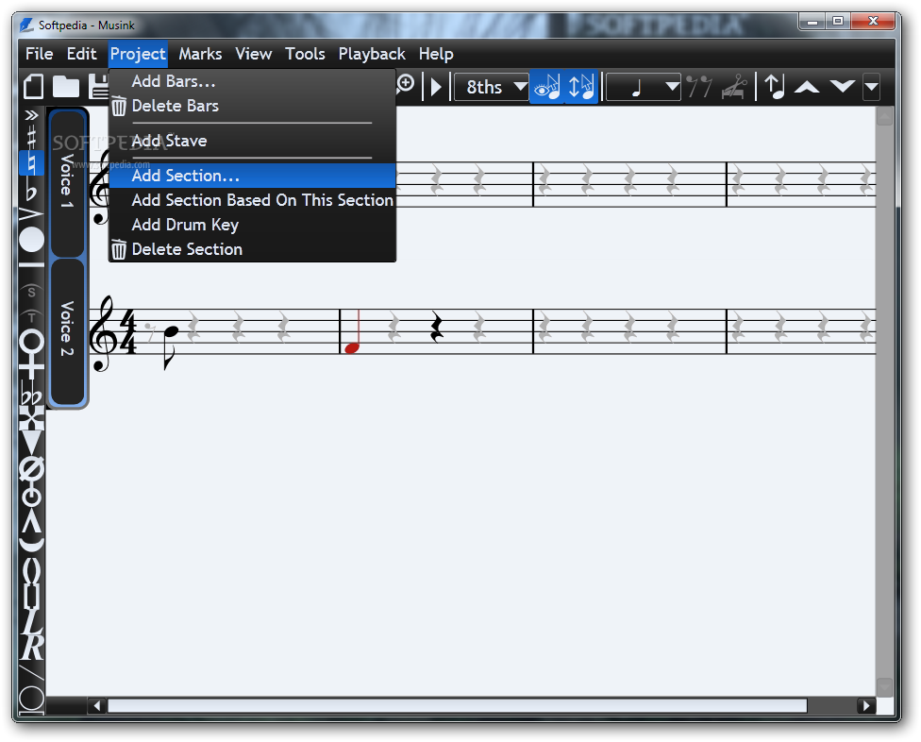Image resolution: width=921 pixels, height=742 pixels.
Task: Choose Add Stave menu entry
Action: (253, 141)
